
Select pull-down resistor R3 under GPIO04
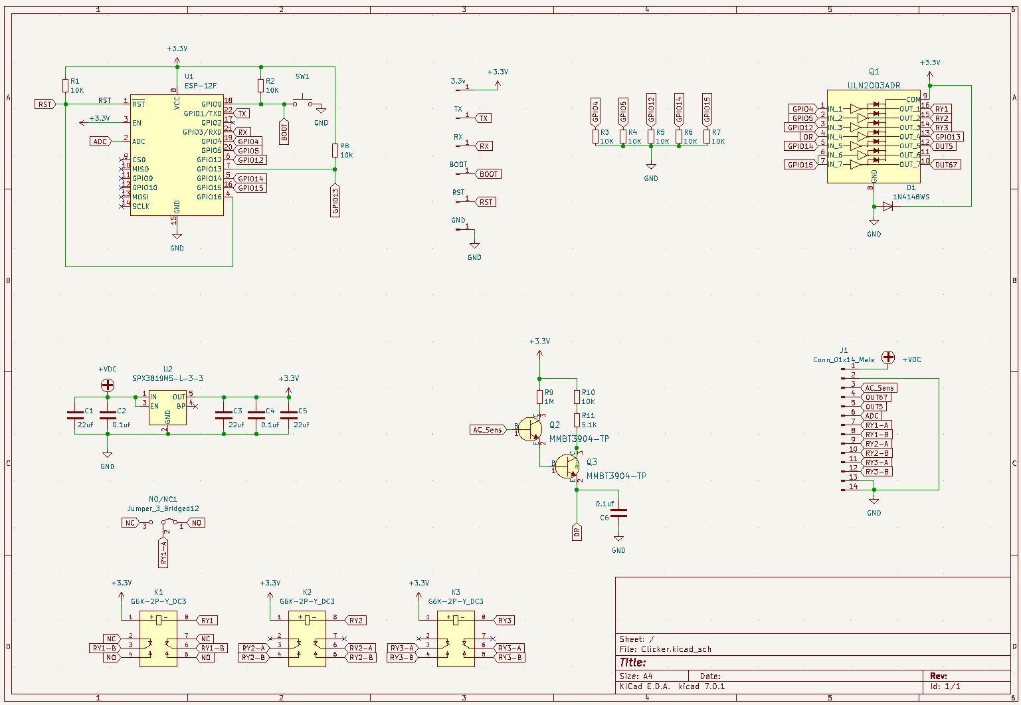pos(595,136)
